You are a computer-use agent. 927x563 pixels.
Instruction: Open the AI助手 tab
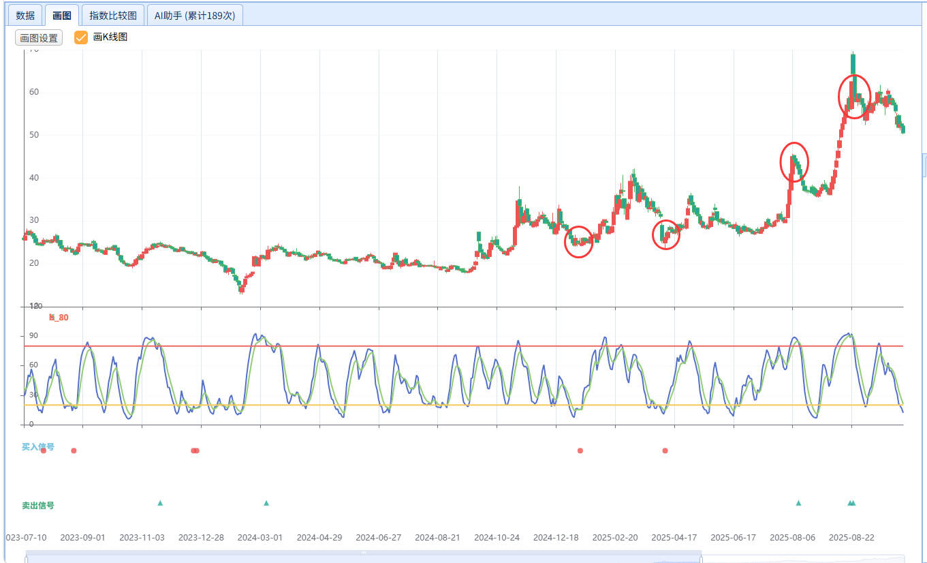(x=195, y=15)
